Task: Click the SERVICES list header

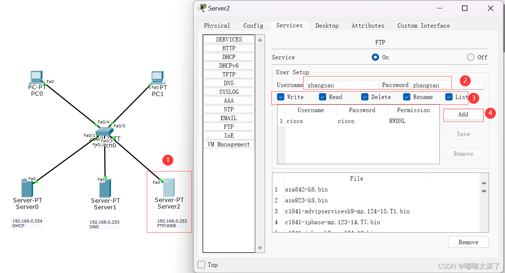Action: coord(229,39)
